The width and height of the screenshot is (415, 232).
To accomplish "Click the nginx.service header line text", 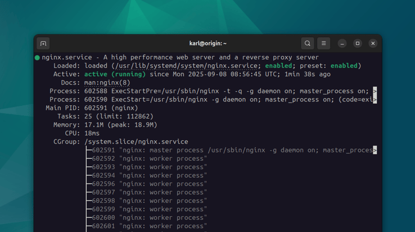I will click(x=181, y=58).
